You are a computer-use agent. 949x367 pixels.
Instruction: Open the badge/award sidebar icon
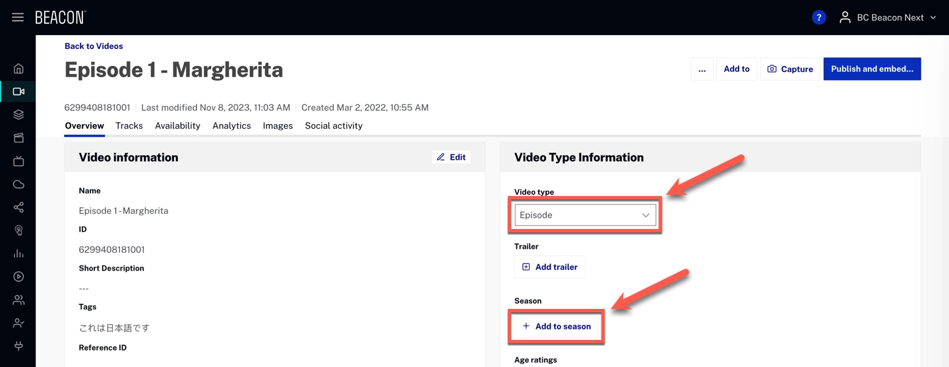[18, 230]
